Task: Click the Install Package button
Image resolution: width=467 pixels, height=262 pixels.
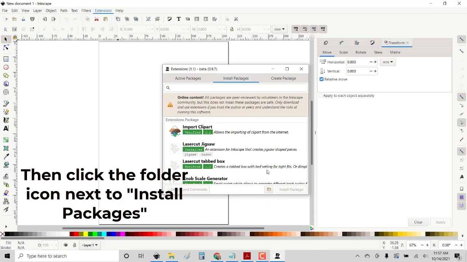Action: pyautogui.click(x=291, y=189)
